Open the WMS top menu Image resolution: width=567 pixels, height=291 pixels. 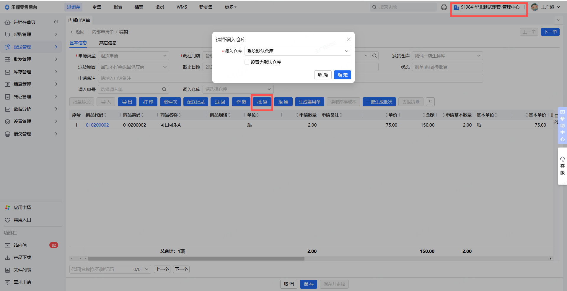[182, 7]
